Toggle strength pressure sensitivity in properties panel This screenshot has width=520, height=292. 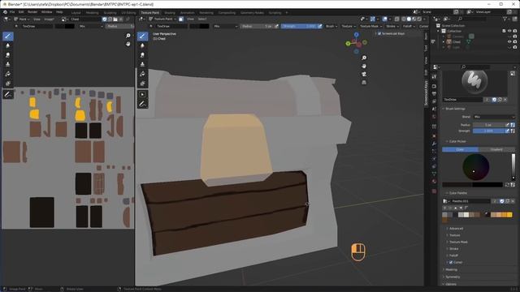point(507,131)
